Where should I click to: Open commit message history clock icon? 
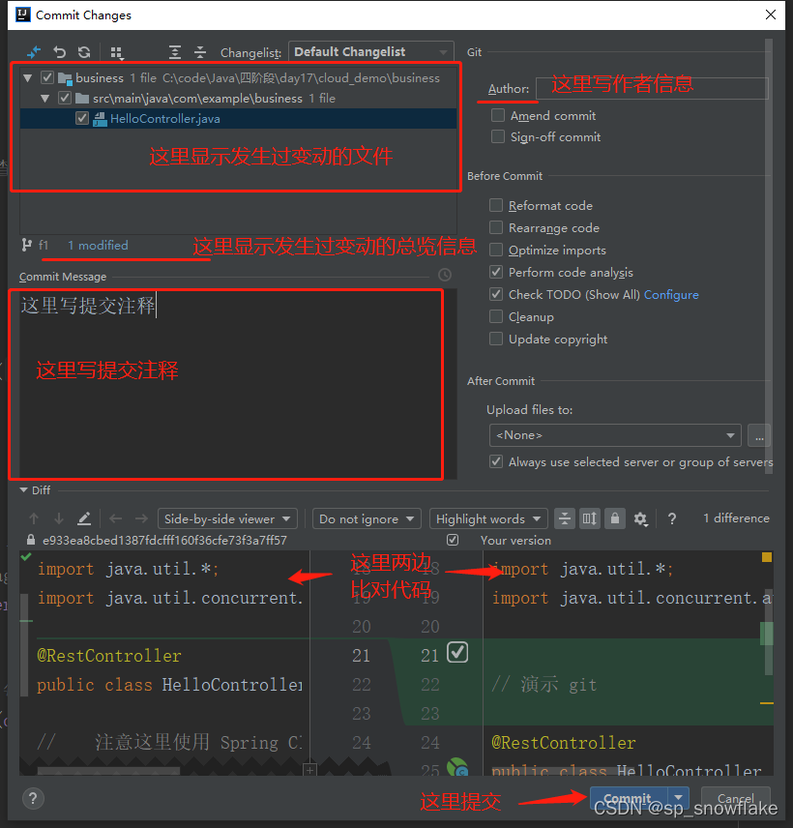(x=445, y=275)
